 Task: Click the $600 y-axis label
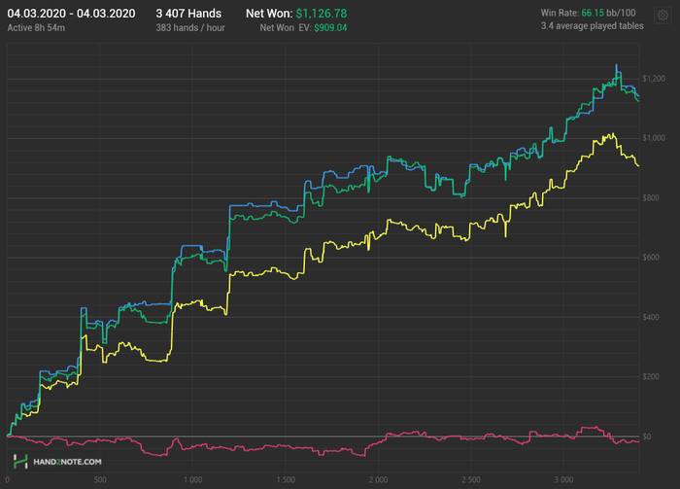(651, 258)
